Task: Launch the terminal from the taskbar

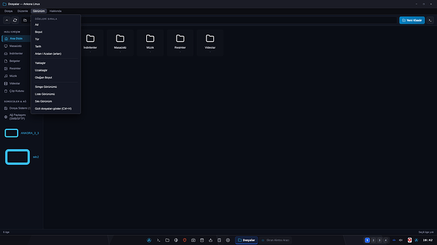Action: (x=158, y=241)
